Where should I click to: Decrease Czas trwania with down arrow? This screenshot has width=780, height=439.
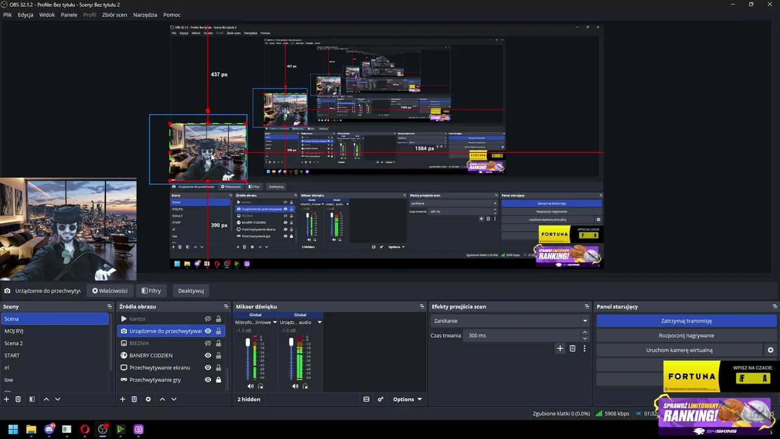tap(585, 338)
